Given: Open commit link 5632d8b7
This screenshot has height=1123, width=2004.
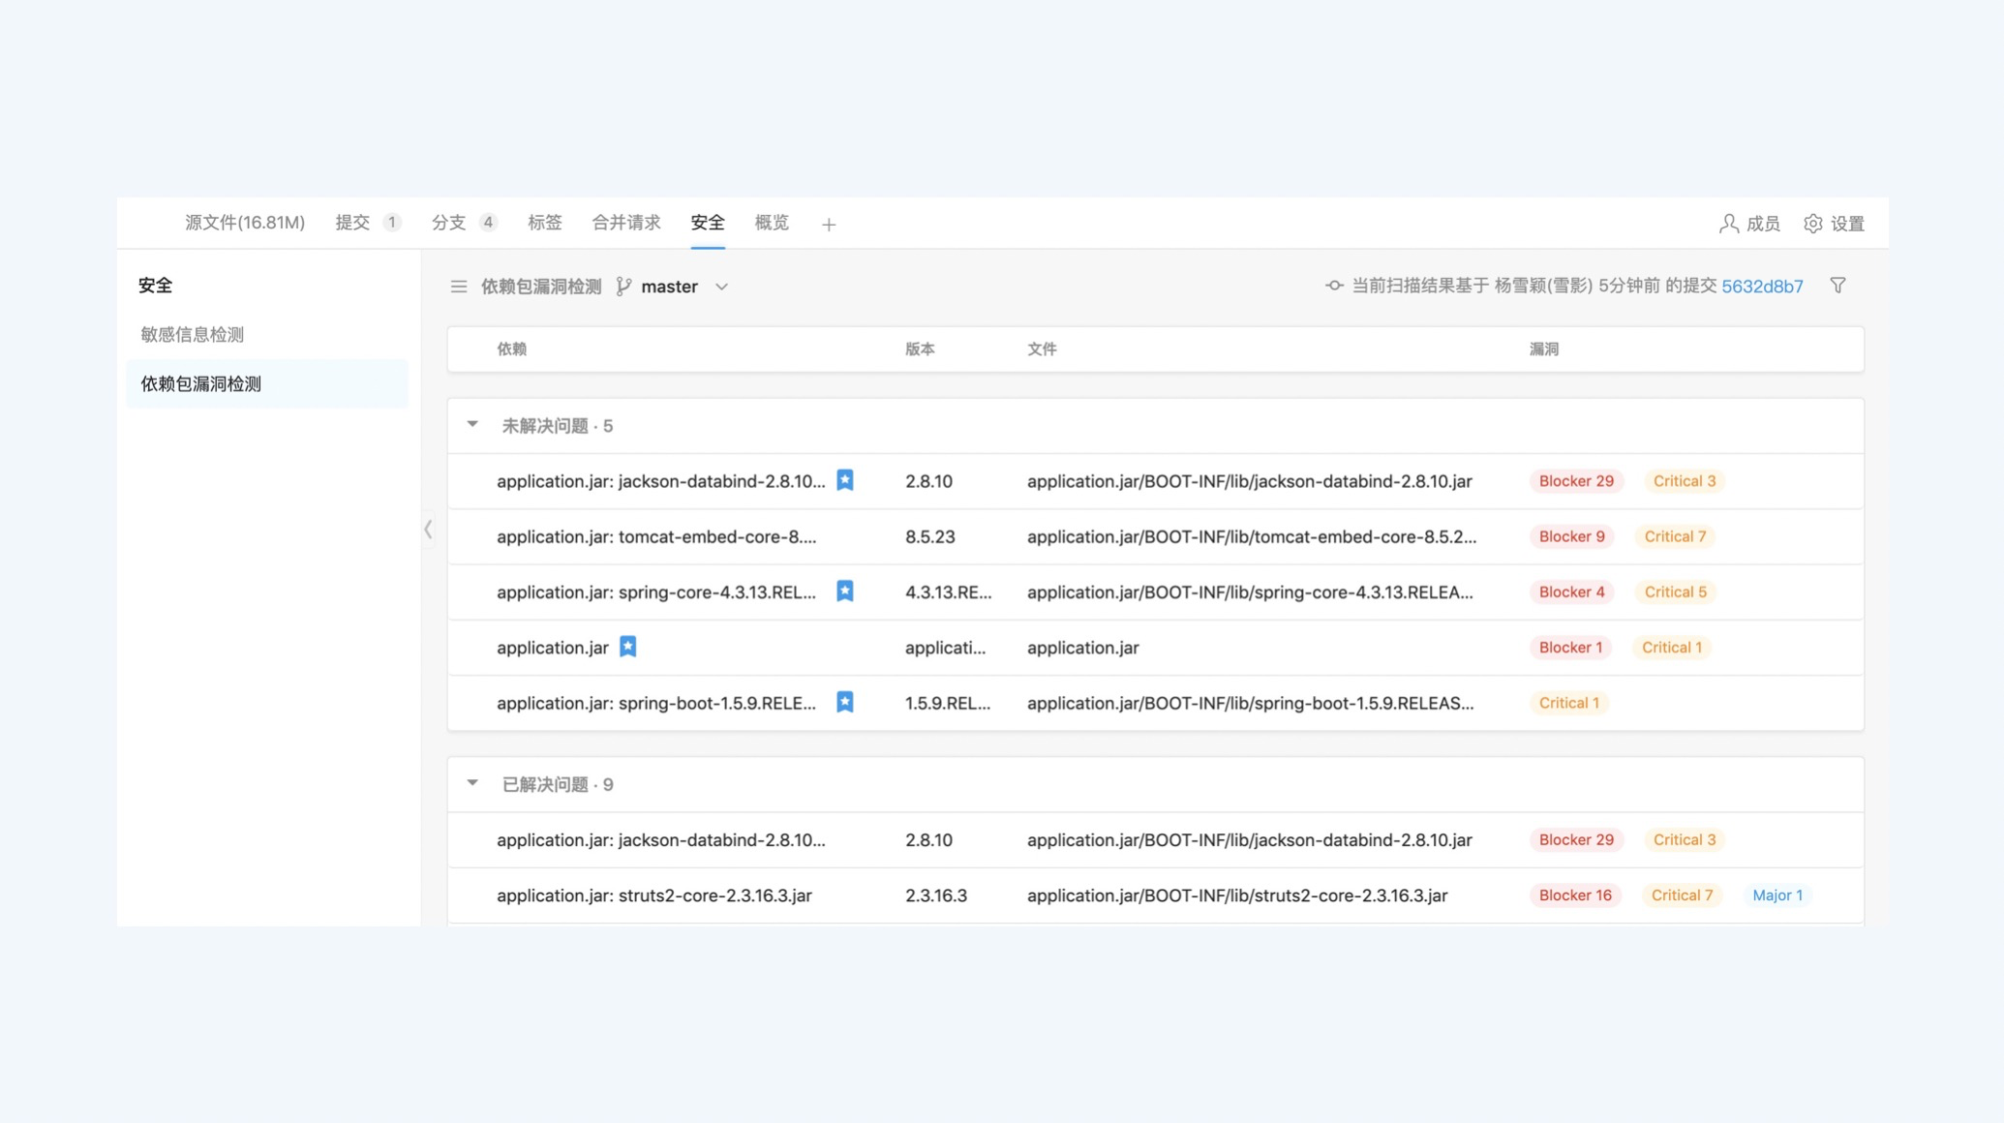Looking at the screenshot, I should (x=1762, y=287).
